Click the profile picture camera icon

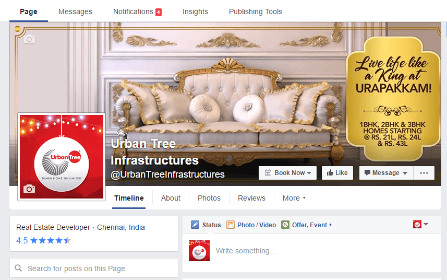click(29, 189)
